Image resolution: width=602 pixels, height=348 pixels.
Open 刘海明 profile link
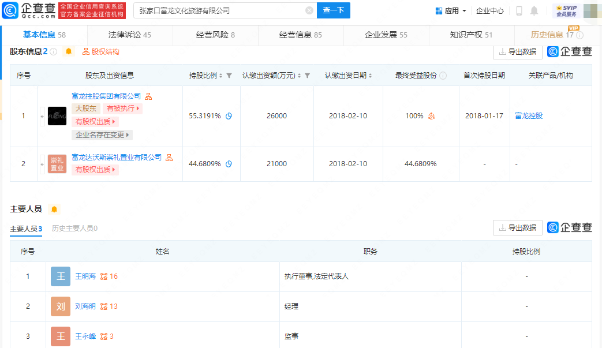click(x=85, y=306)
